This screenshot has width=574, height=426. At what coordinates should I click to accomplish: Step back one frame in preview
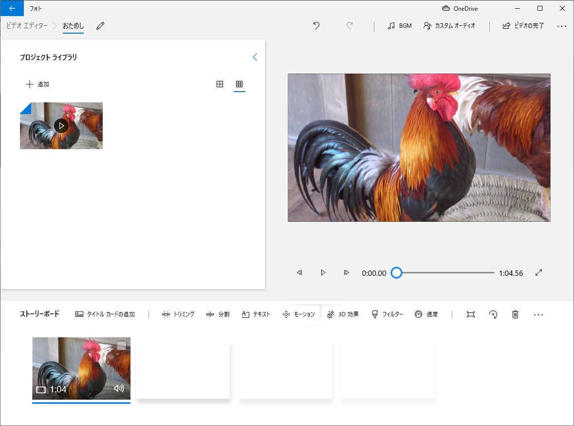pos(299,272)
